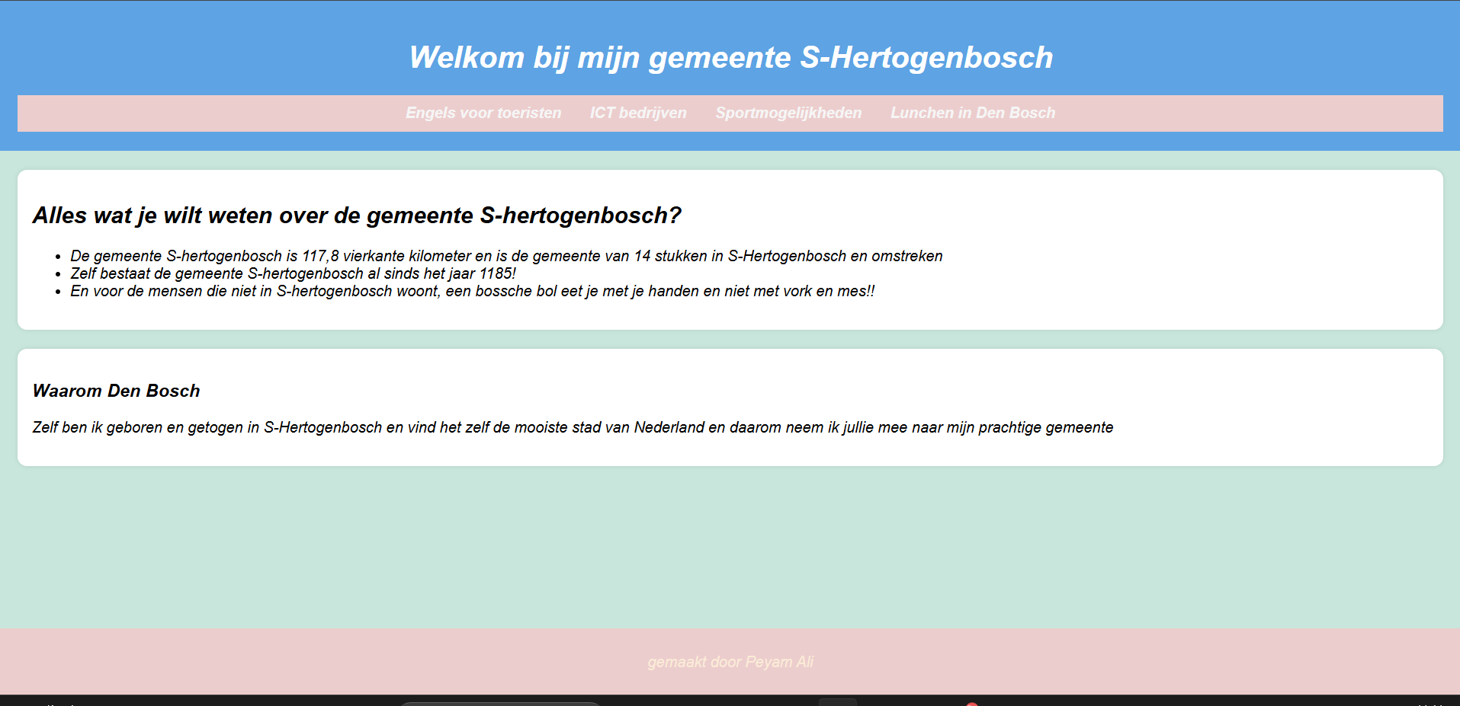
Task: Click 'prachtige gemeente' ending the paragraph
Action: coord(1045,427)
